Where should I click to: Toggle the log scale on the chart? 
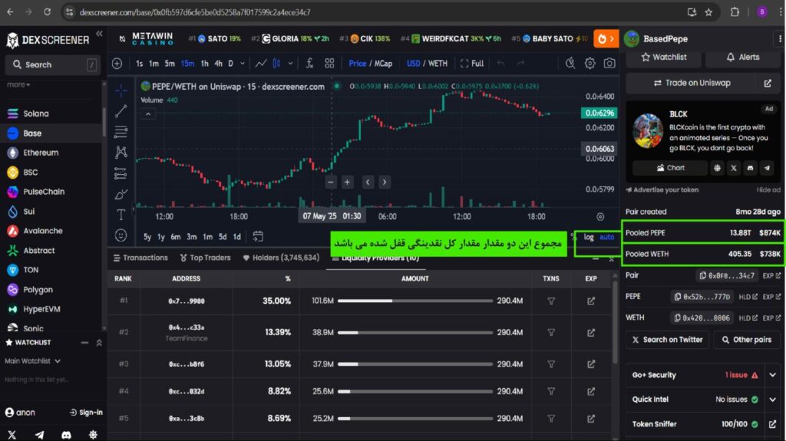pos(589,237)
